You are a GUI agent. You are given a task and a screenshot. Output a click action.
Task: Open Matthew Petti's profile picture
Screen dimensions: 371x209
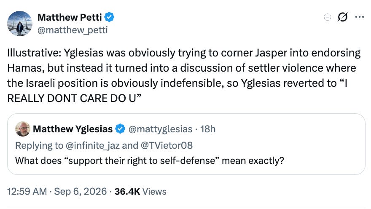pos(20,24)
